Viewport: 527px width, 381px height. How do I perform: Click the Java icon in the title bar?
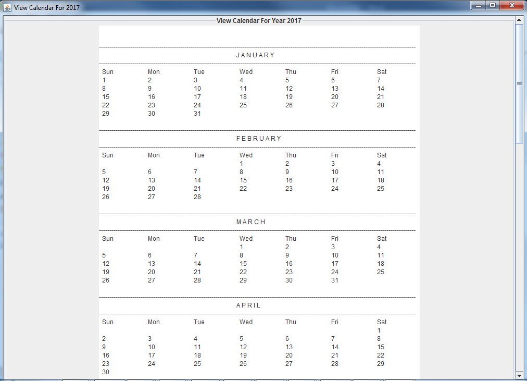pyautogui.click(x=7, y=8)
